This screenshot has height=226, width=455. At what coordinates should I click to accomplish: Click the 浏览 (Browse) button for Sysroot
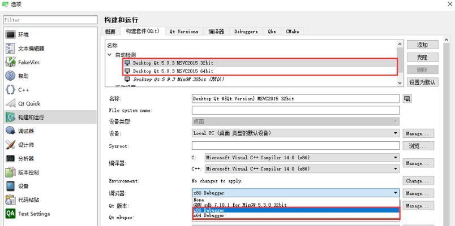click(418, 146)
